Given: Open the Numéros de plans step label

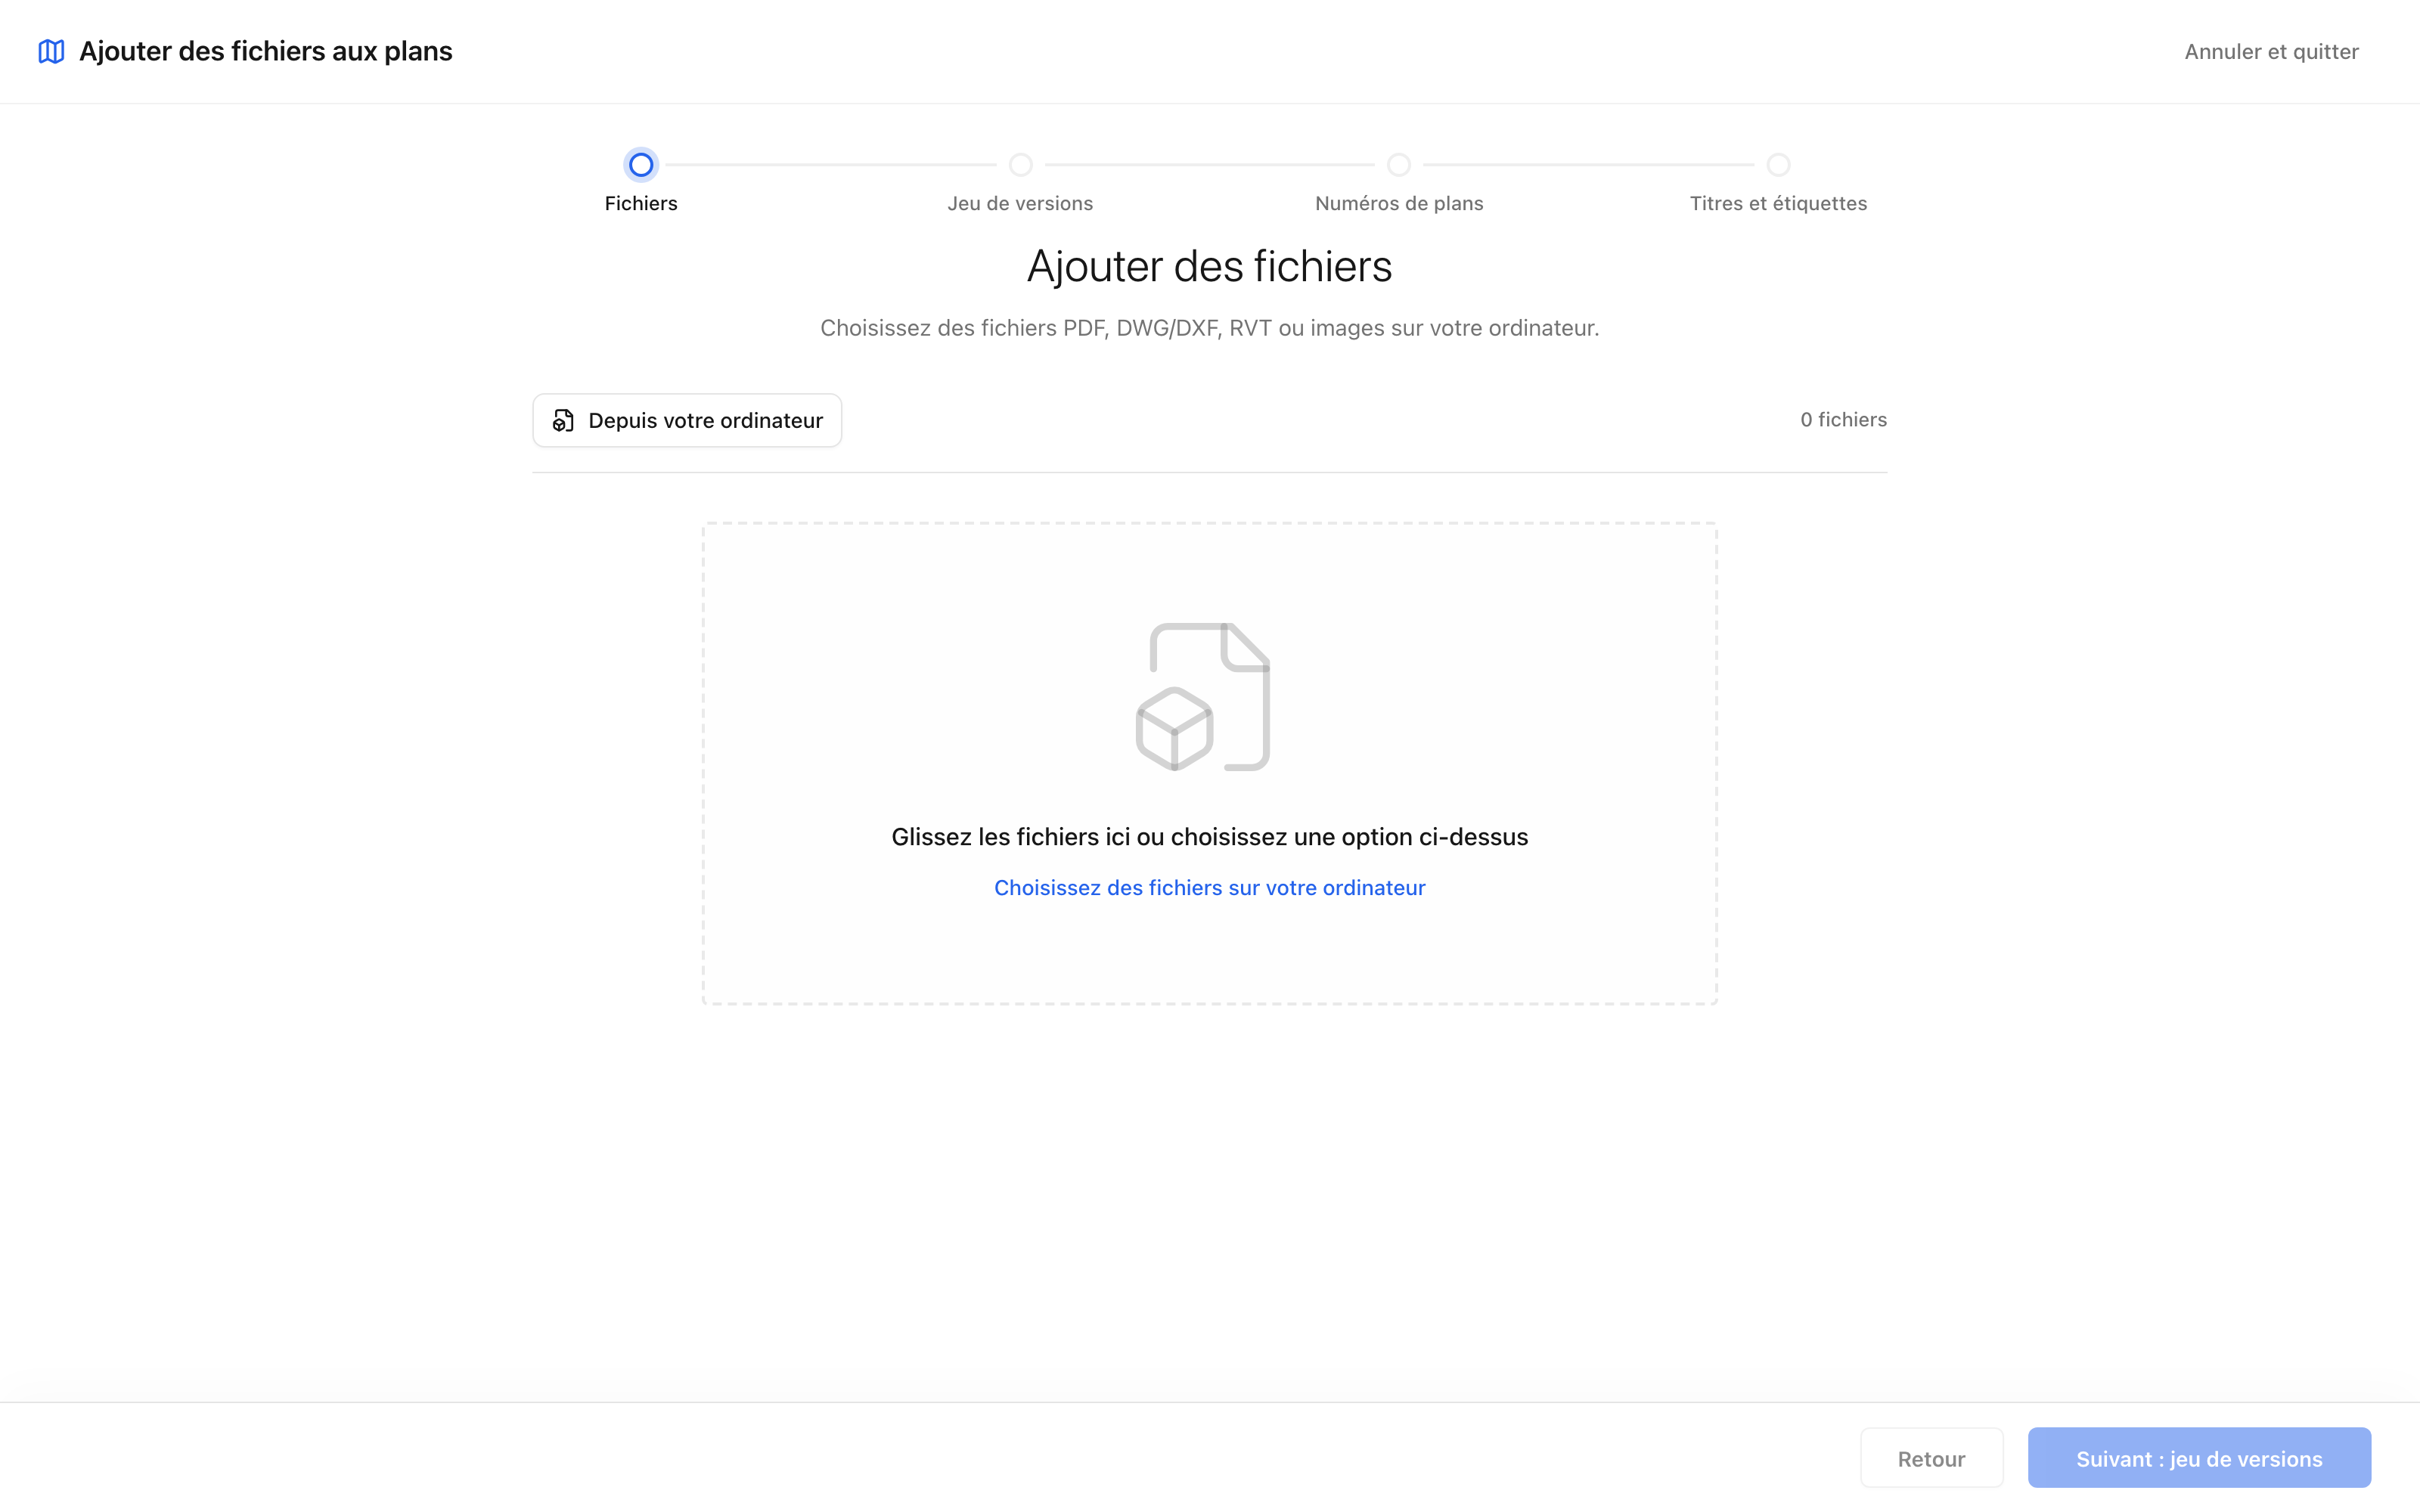Looking at the screenshot, I should point(1399,203).
